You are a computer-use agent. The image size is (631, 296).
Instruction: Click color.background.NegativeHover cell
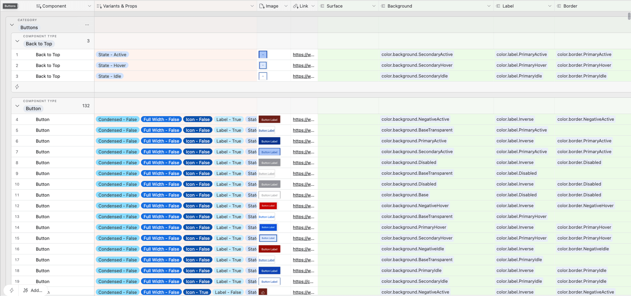[x=415, y=206]
